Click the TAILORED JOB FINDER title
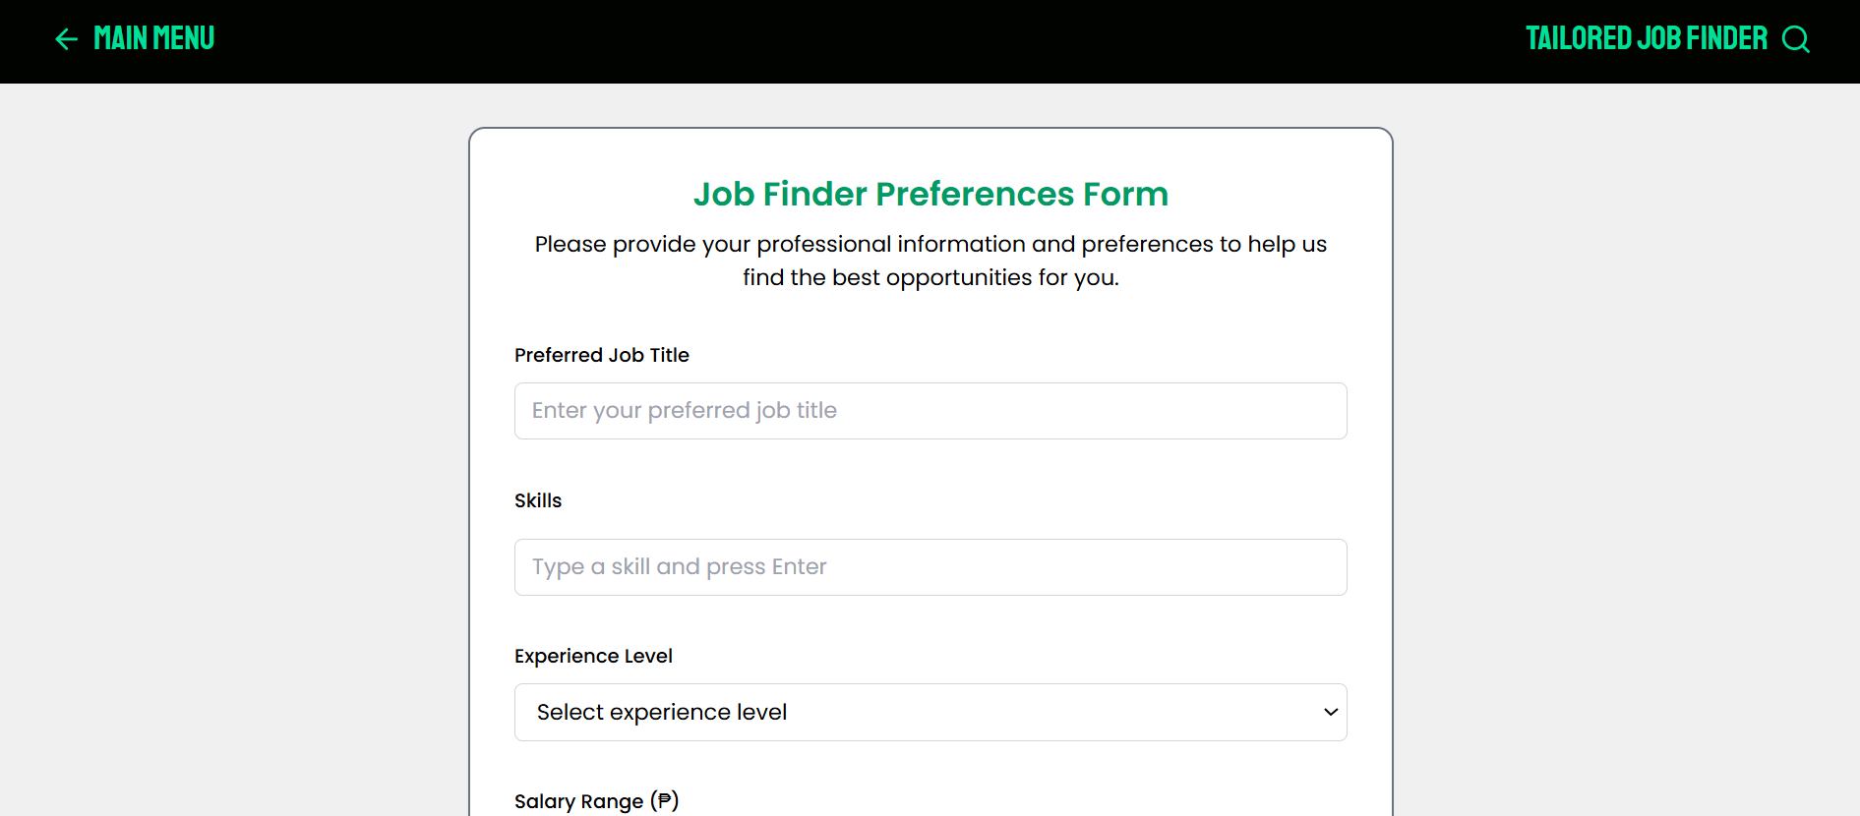The height and width of the screenshot is (816, 1860). click(1646, 38)
